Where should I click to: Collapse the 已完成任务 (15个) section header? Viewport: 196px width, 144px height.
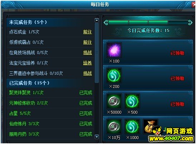(x=50, y=83)
